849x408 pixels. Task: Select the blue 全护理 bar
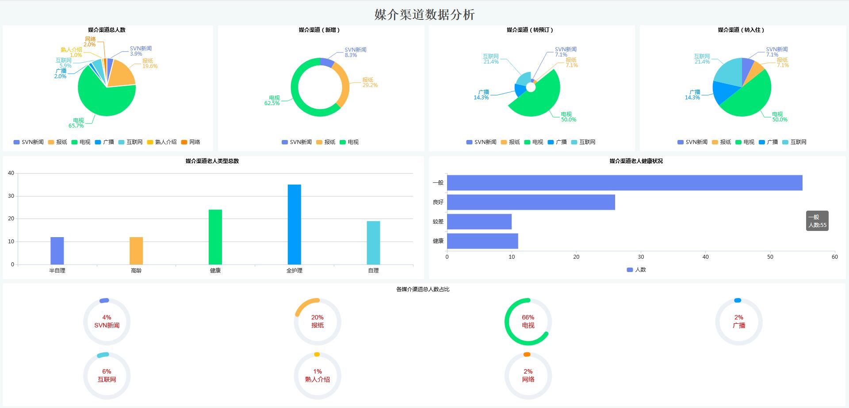tap(294, 224)
